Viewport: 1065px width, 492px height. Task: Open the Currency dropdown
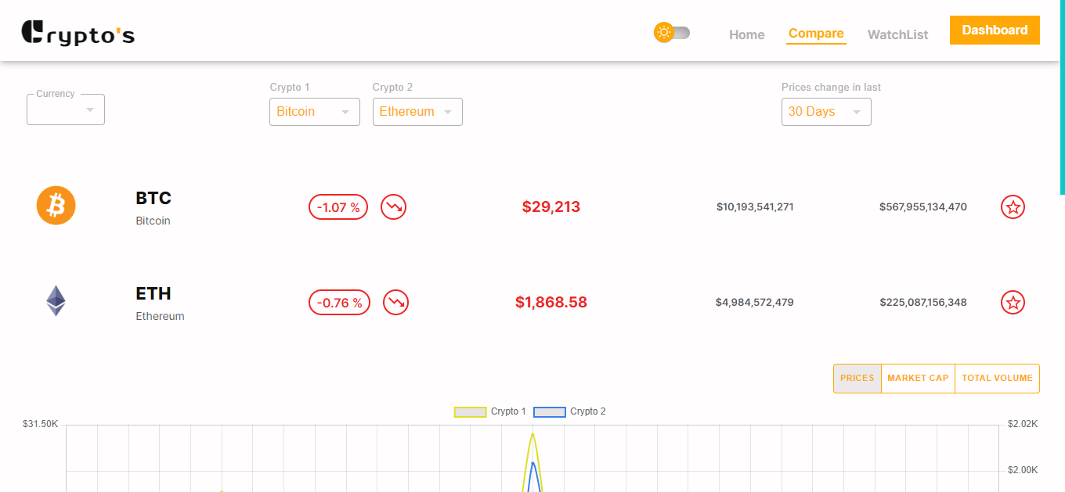click(65, 109)
